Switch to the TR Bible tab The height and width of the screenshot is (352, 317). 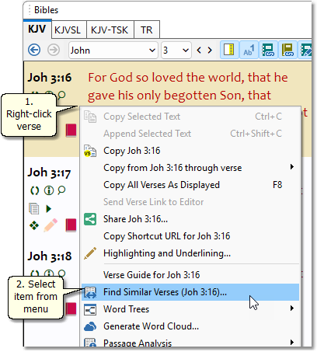(146, 30)
